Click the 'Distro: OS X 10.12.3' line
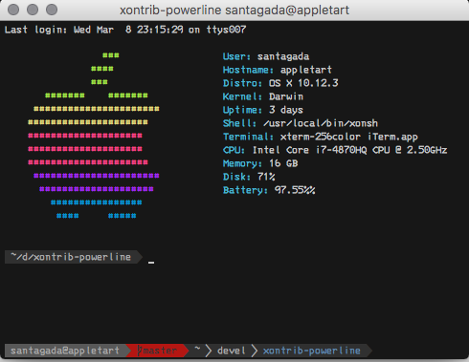 tap(280, 83)
